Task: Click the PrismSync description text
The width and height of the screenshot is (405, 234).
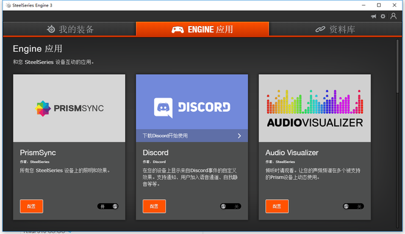Action: [x=65, y=170]
